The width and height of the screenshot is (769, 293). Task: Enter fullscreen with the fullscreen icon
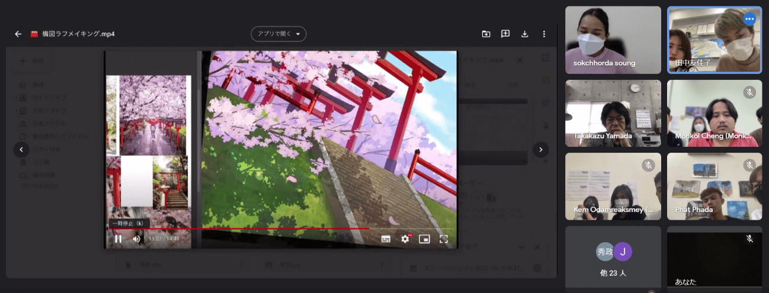click(443, 239)
